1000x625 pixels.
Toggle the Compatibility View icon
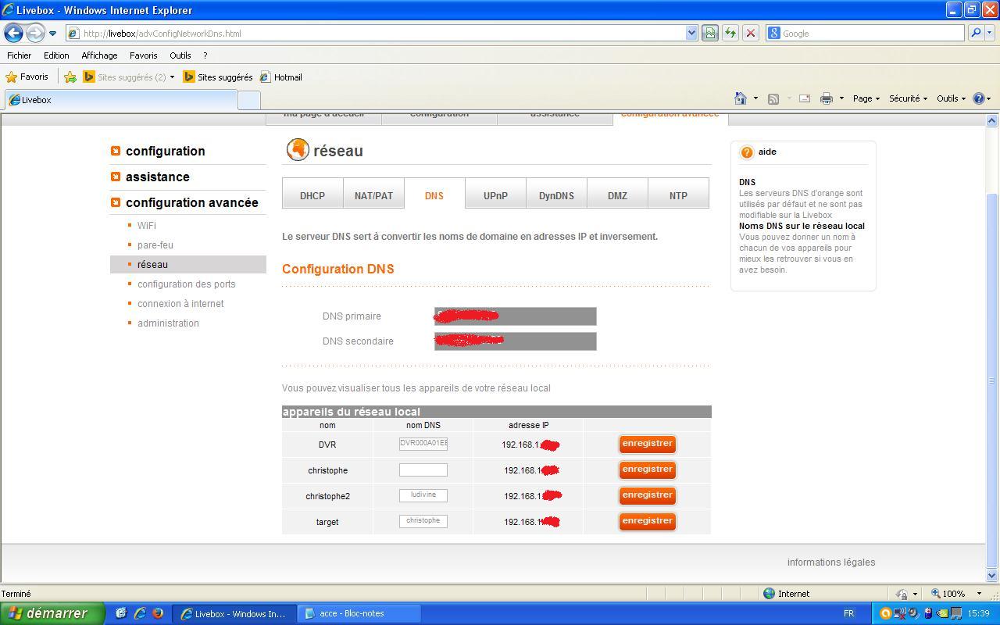709,33
